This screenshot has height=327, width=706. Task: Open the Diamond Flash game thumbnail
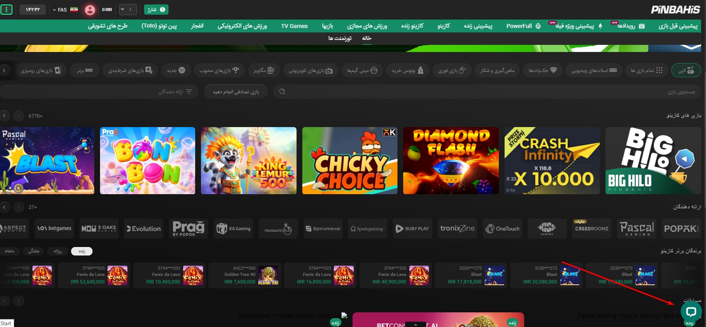point(451,161)
